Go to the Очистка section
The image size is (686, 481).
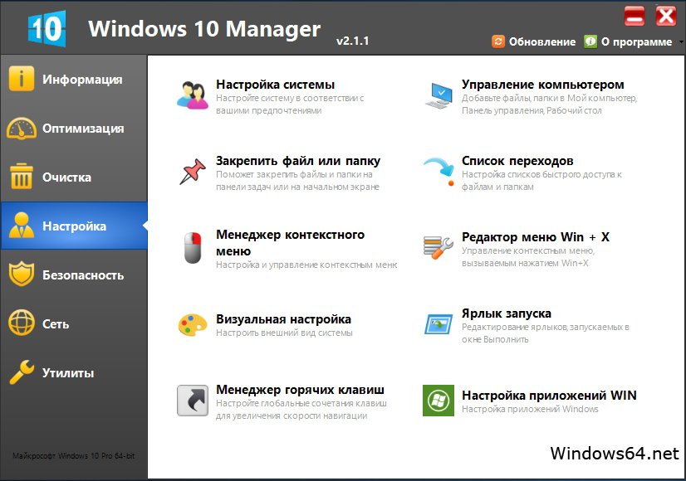[x=67, y=177]
